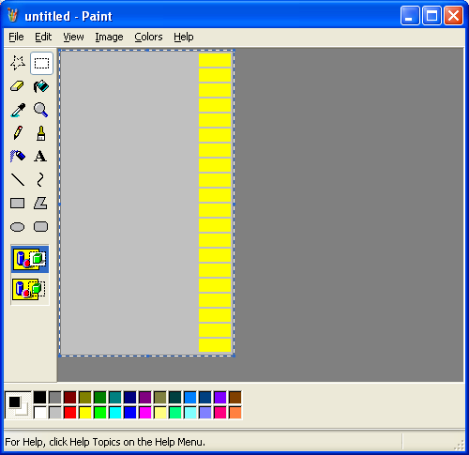The height and width of the screenshot is (455, 469).
Task: Select the Curve tool
Action: (x=41, y=179)
